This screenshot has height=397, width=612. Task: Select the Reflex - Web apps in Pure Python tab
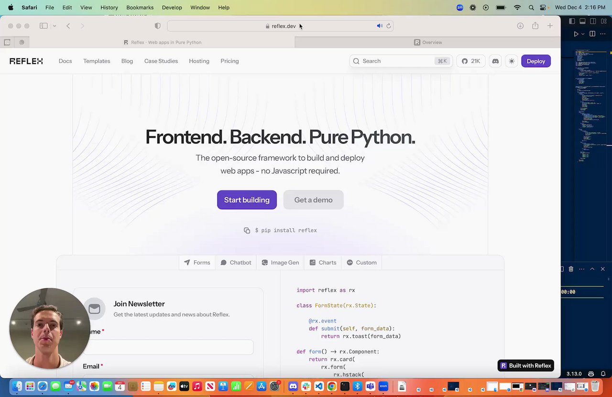[x=163, y=43]
